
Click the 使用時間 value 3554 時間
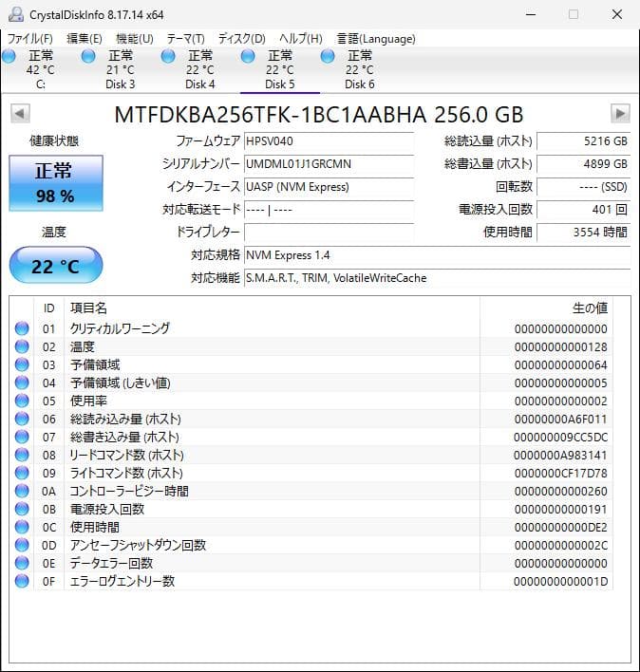(583, 233)
